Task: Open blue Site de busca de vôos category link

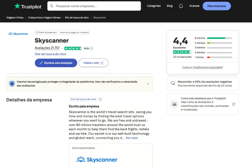Action: click(x=50, y=54)
